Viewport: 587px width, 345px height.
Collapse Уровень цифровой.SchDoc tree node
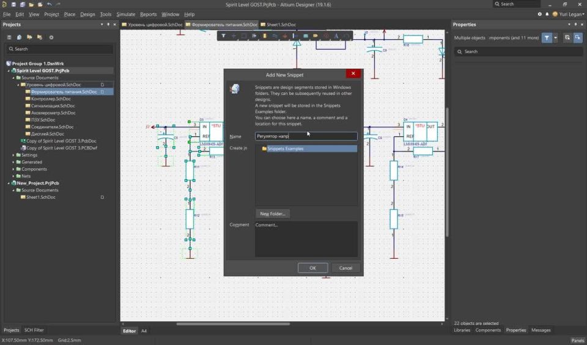[18, 85]
